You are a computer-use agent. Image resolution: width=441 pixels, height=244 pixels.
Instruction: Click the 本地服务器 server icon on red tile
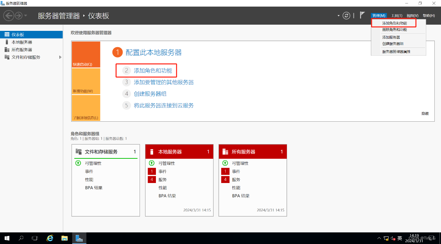point(152,151)
